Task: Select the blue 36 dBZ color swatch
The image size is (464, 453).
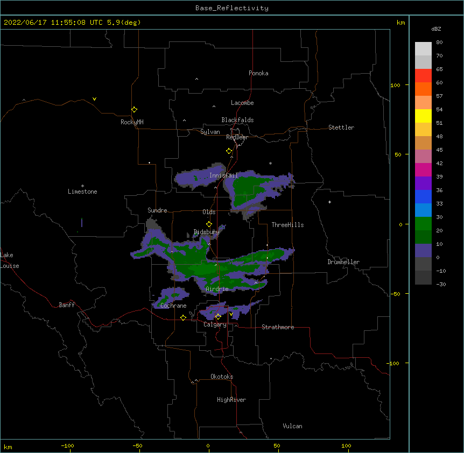Action: click(x=423, y=196)
